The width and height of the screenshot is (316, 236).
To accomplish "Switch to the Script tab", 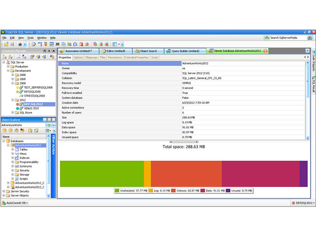I will coord(155,57).
